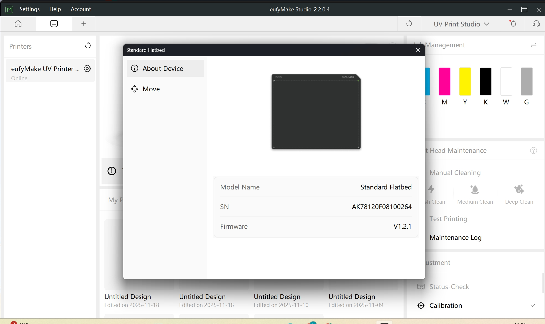Open eufyMake UV Printer settings gear
Image resolution: width=545 pixels, height=324 pixels.
pos(87,69)
